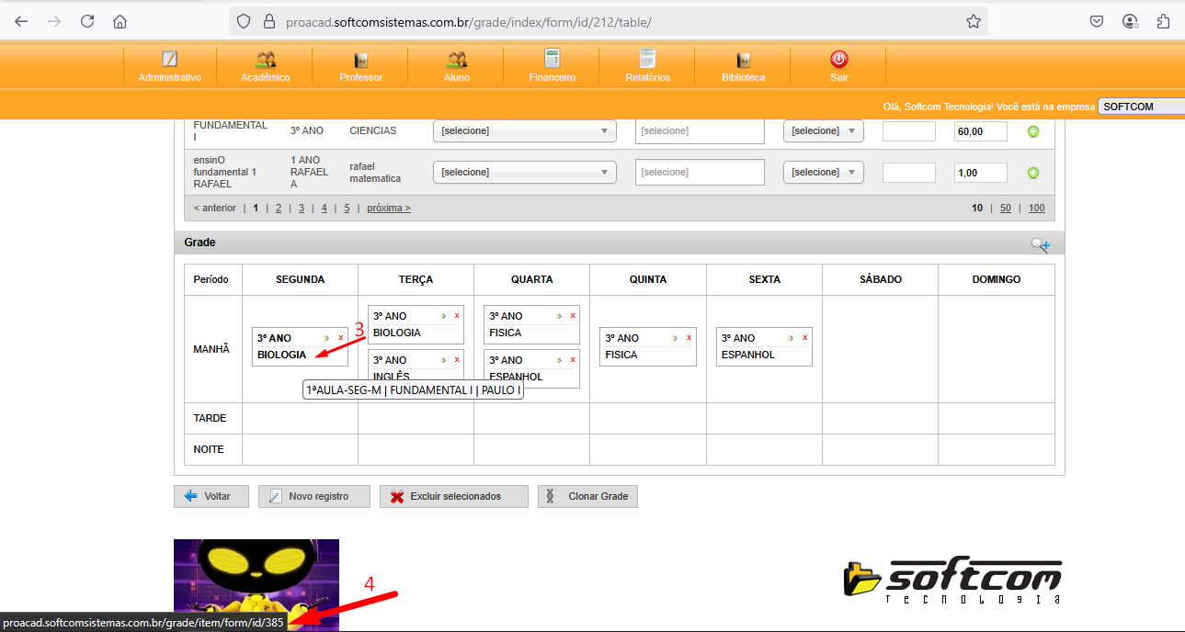Open first selecione dropdown in rafael matematica row
Viewport: 1185px width, 632px height.
pos(524,173)
